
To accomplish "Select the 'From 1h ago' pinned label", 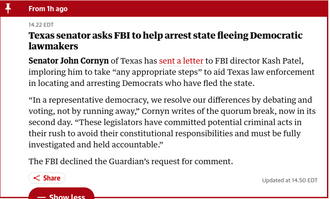I will (x=48, y=9).
